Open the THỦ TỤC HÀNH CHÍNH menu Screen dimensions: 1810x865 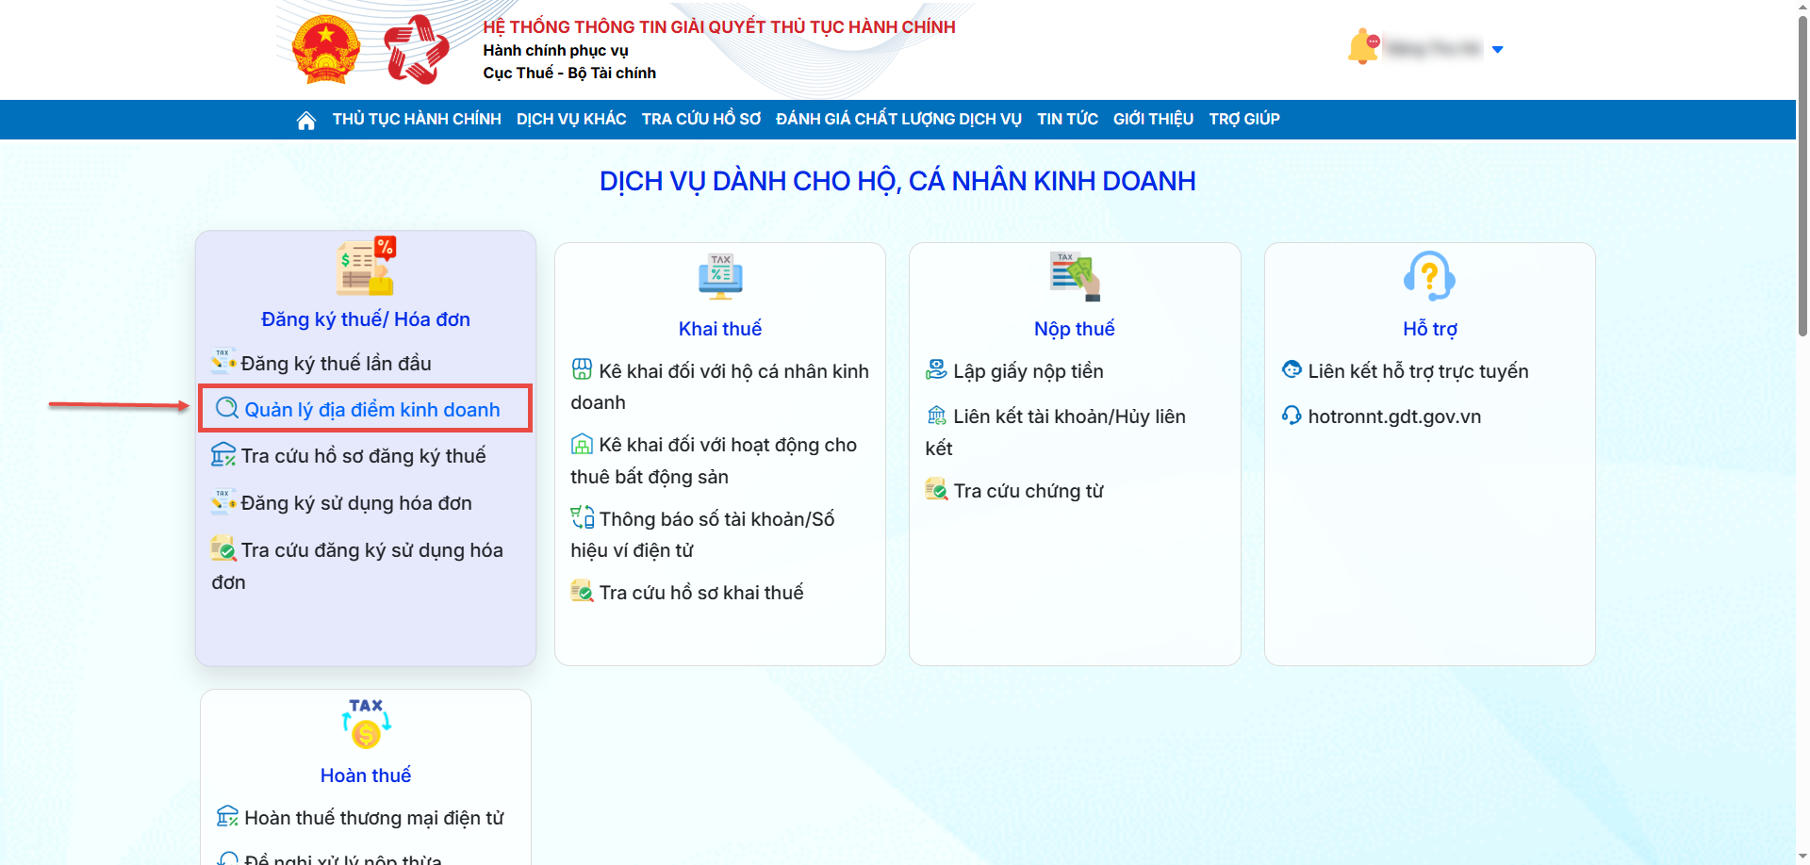[x=417, y=120]
